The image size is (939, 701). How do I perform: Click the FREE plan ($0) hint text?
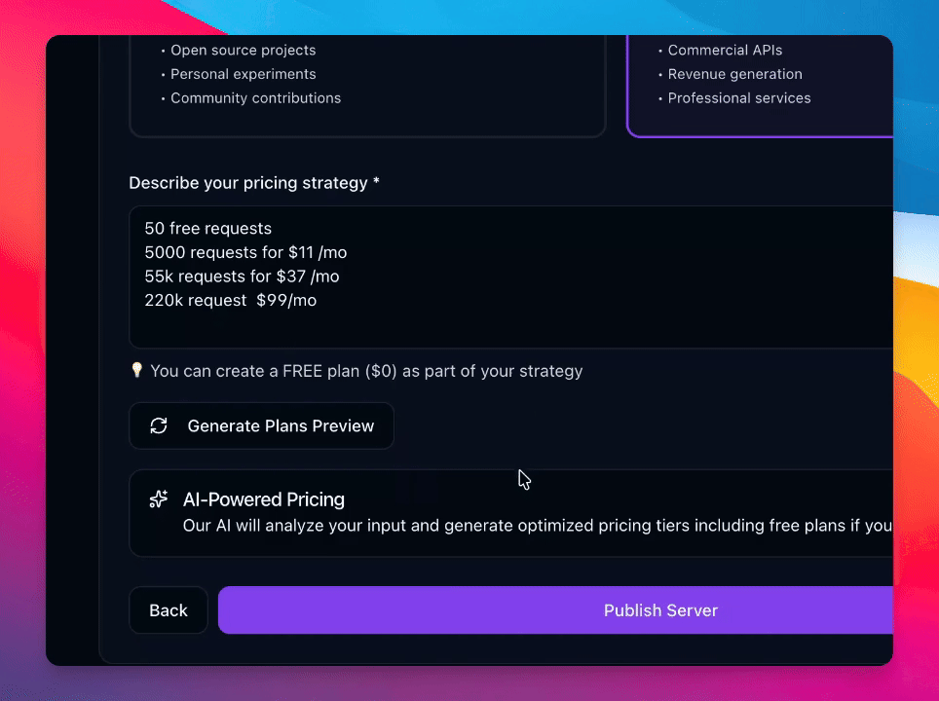(366, 371)
